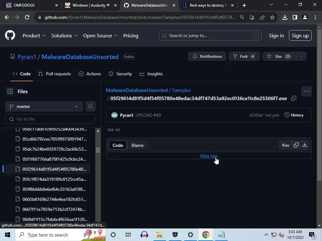
Task: Toggle the Chrome side panel icon
Action: click(295, 18)
